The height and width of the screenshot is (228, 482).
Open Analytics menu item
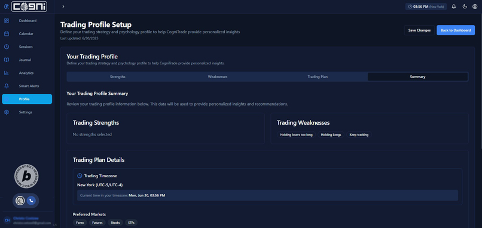pyautogui.click(x=27, y=73)
